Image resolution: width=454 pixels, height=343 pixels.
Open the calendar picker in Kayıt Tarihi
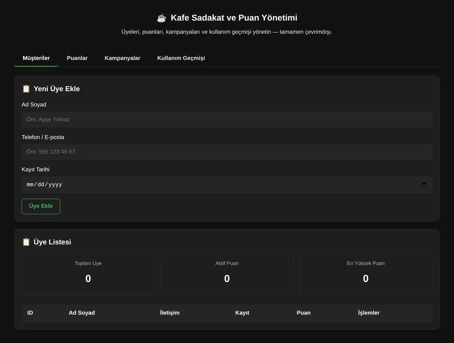tap(424, 185)
